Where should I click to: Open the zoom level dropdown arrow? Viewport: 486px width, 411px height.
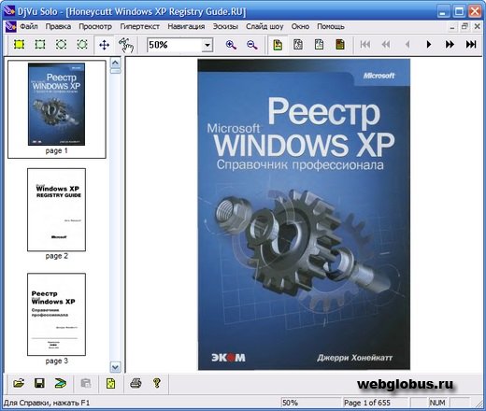(x=207, y=45)
